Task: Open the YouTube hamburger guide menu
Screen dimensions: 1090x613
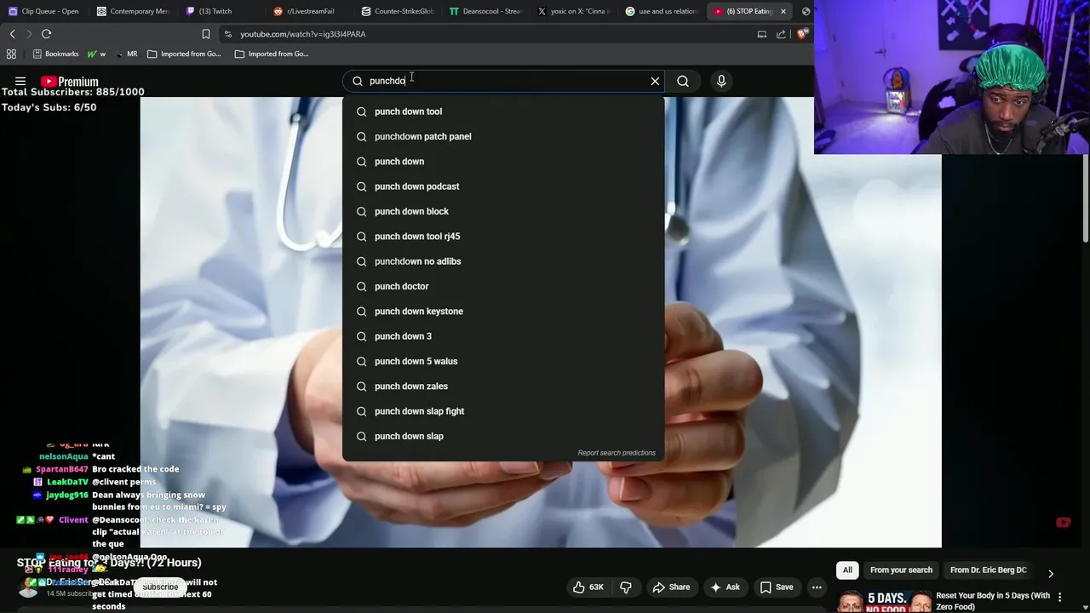Action: (x=20, y=82)
